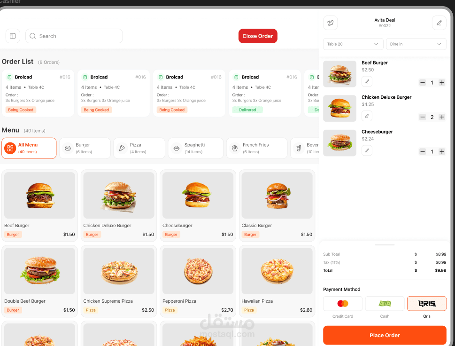Click the search magnifier icon
Viewport: 455px width, 346px height.
coord(33,36)
